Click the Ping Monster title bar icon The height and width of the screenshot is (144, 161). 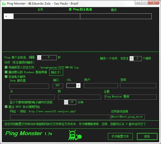[x=4, y=3]
